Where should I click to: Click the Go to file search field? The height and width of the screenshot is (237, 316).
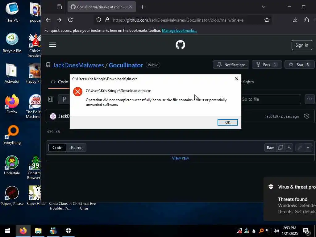point(271,99)
